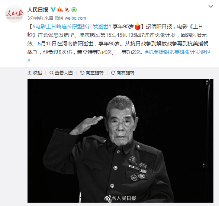The height and width of the screenshot is (206, 219).
Task: Click the candle emoji in post text
Action: tap(138, 26)
